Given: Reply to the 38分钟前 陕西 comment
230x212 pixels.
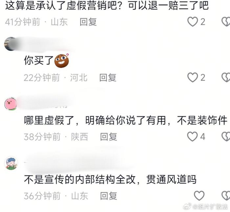Looking at the screenshot, I should 108,137.
